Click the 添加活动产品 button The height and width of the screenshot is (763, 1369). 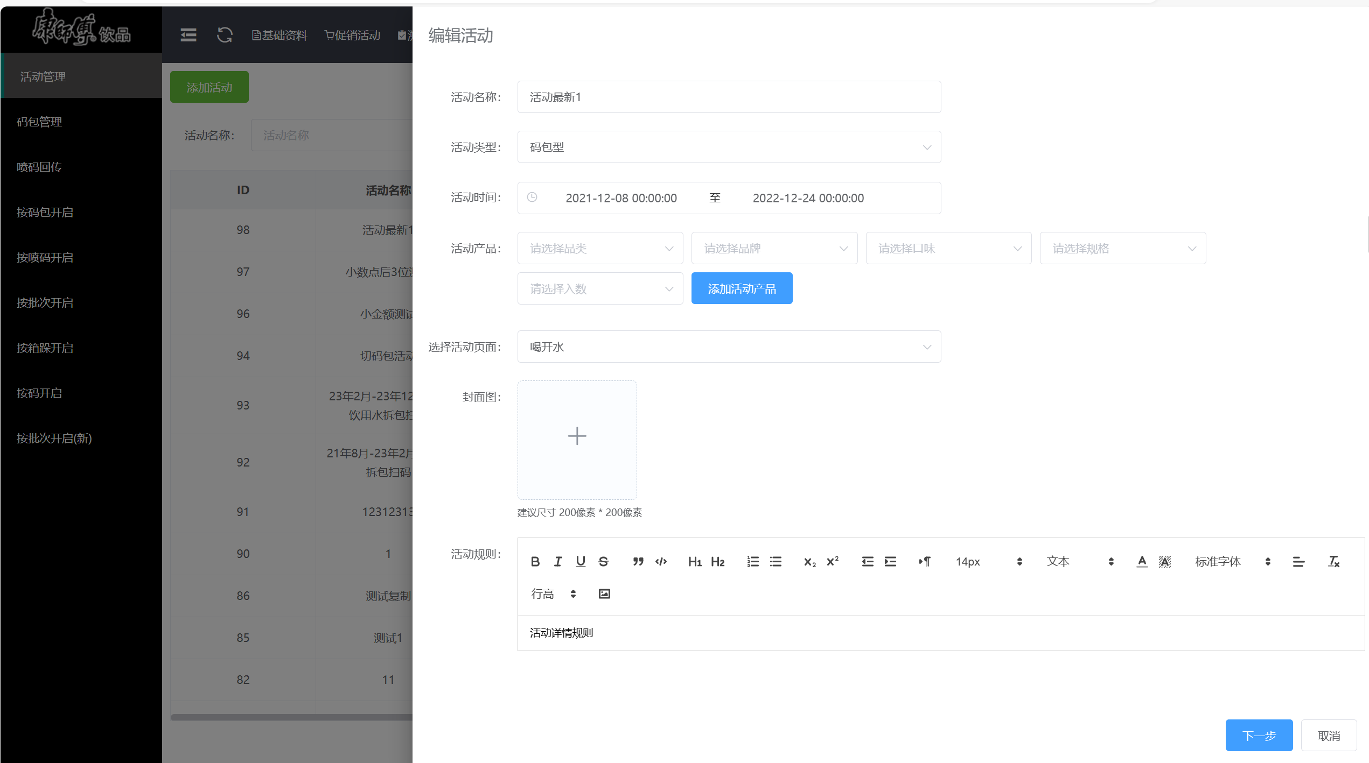(x=742, y=288)
